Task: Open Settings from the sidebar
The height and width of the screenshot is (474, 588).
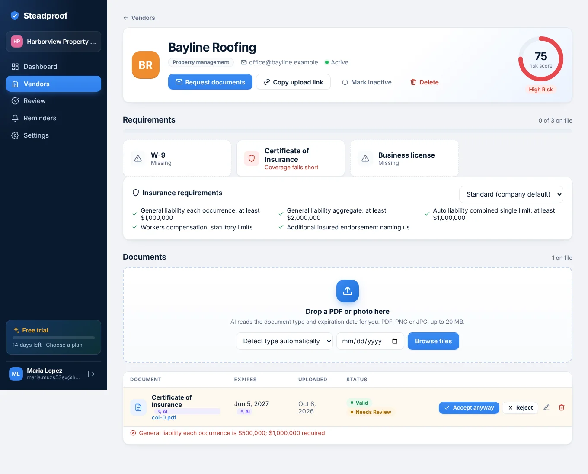Action: 54,135
